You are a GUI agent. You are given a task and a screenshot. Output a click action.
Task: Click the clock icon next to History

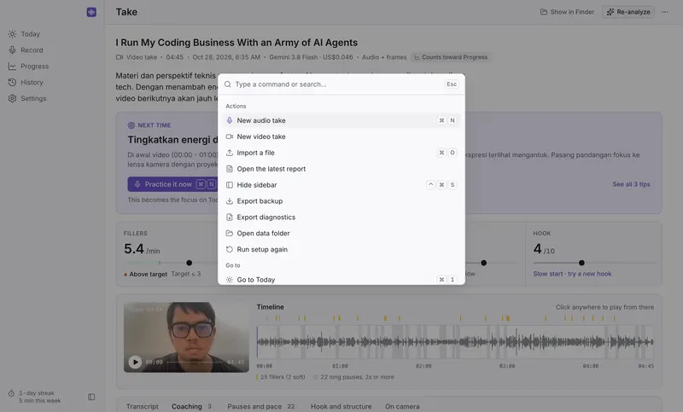tap(12, 82)
